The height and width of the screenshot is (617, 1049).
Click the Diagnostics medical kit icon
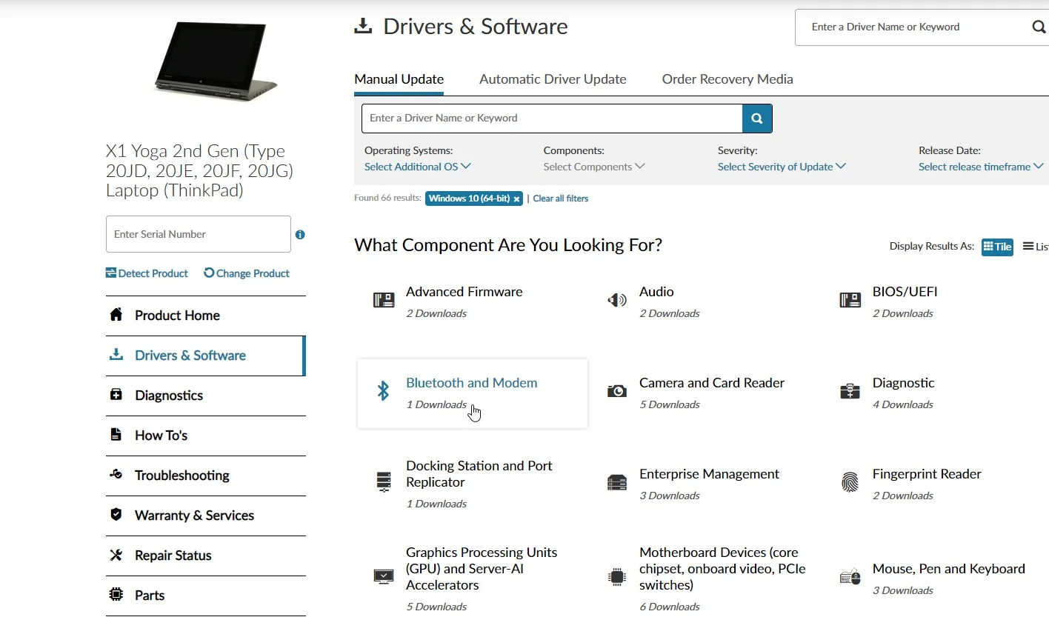[116, 394]
